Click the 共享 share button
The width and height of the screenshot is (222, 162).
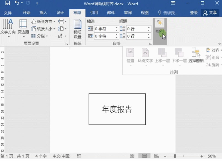click(210, 13)
